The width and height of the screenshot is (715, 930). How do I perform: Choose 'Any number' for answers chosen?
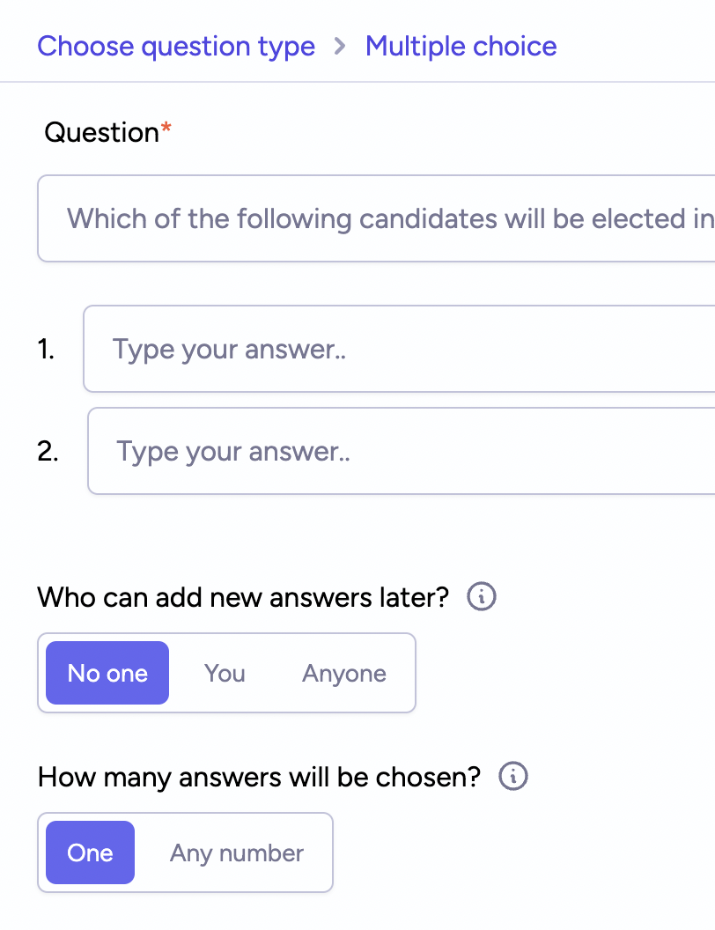pyautogui.click(x=237, y=852)
